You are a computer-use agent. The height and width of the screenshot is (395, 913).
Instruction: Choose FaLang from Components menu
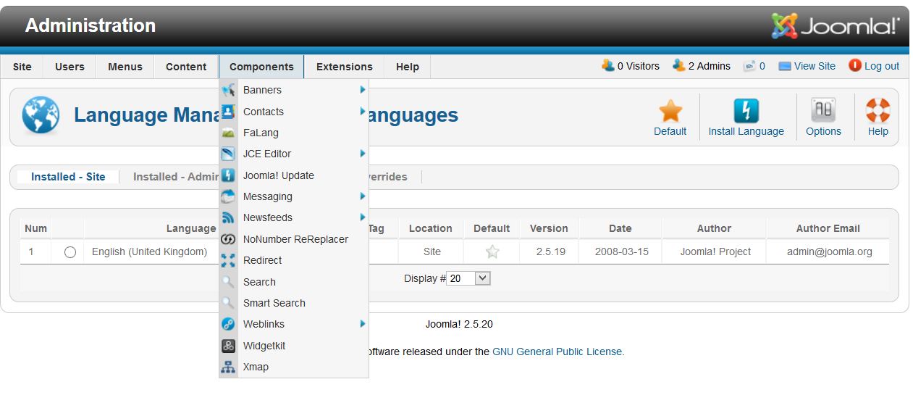point(294,133)
